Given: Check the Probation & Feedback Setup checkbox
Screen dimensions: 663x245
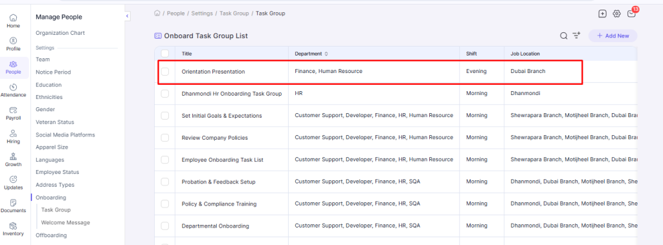Looking at the screenshot, I should [x=165, y=182].
